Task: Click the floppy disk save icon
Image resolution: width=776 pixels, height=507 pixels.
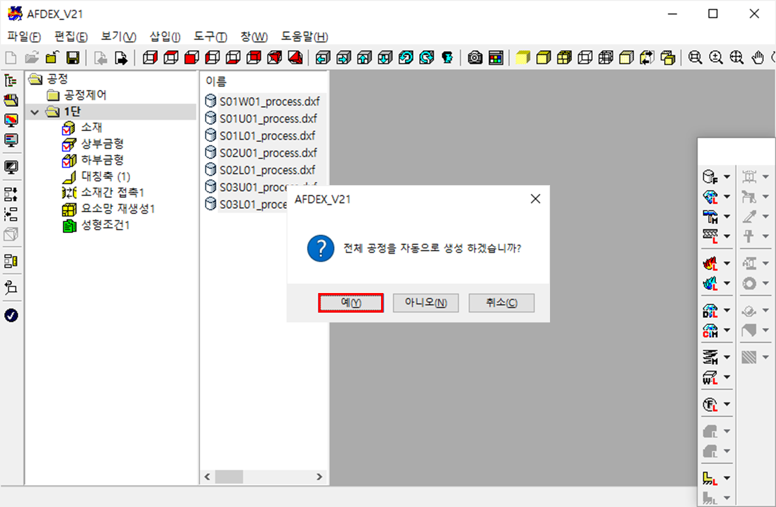Action: pyautogui.click(x=73, y=58)
